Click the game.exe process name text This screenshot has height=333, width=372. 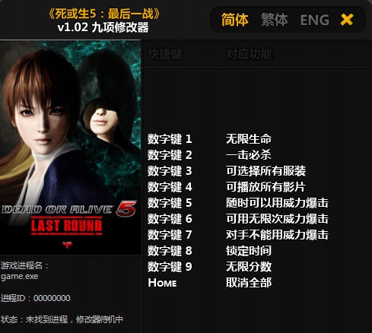click(x=20, y=276)
